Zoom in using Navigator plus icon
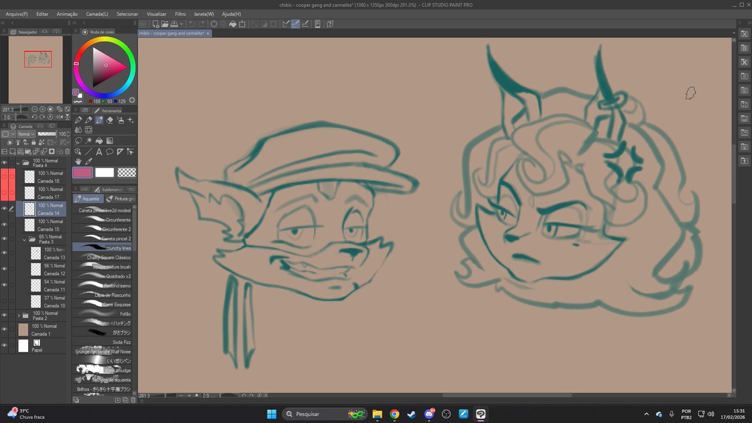Image resolution: width=752 pixels, height=423 pixels. [x=43, y=109]
